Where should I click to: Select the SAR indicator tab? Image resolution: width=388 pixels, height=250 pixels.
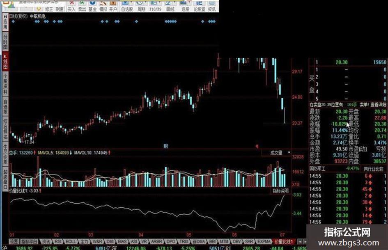pos(249,241)
